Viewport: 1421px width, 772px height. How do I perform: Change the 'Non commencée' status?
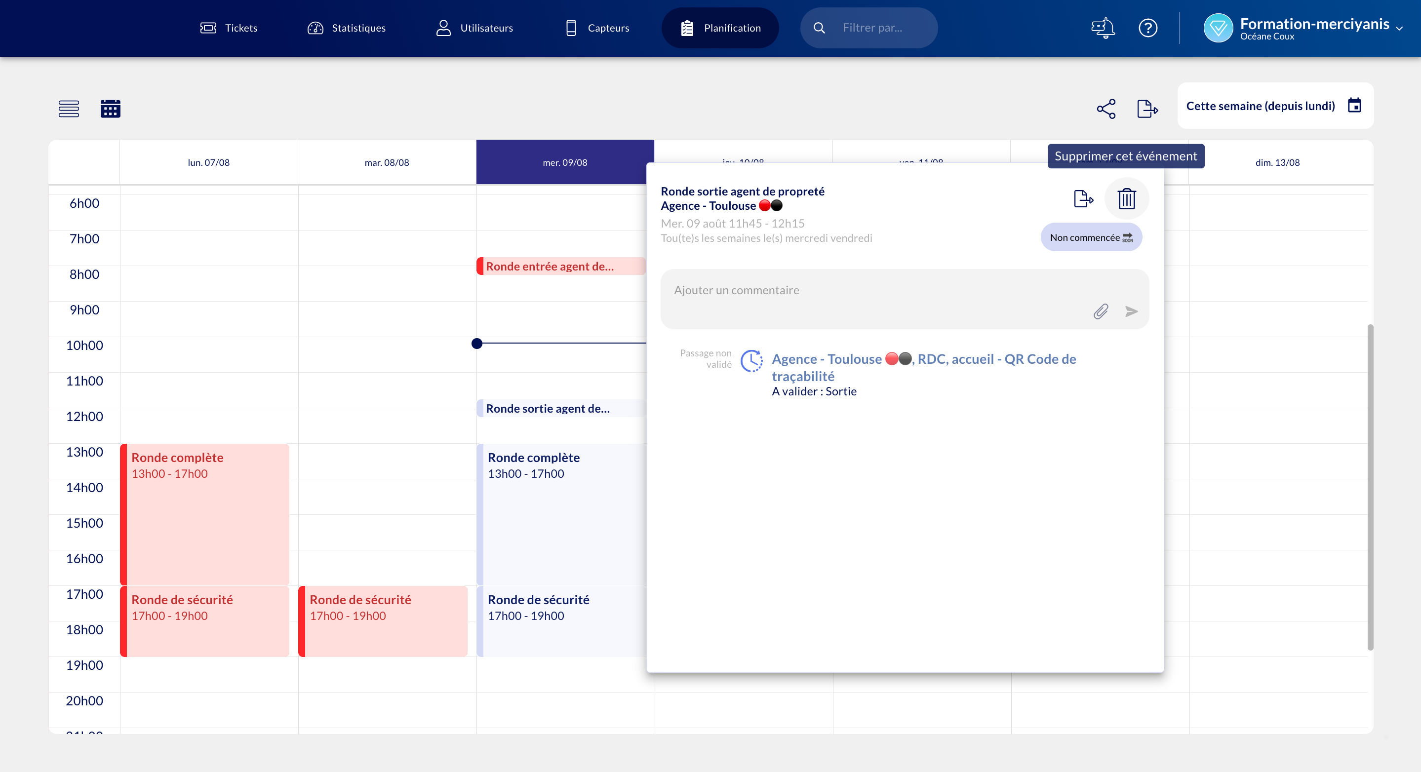tap(1091, 237)
